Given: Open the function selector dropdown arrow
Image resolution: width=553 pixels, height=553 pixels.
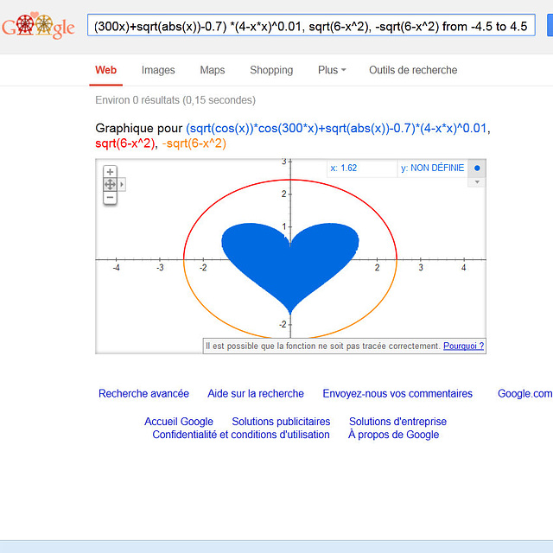Looking at the screenshot, I should (477, 182).
